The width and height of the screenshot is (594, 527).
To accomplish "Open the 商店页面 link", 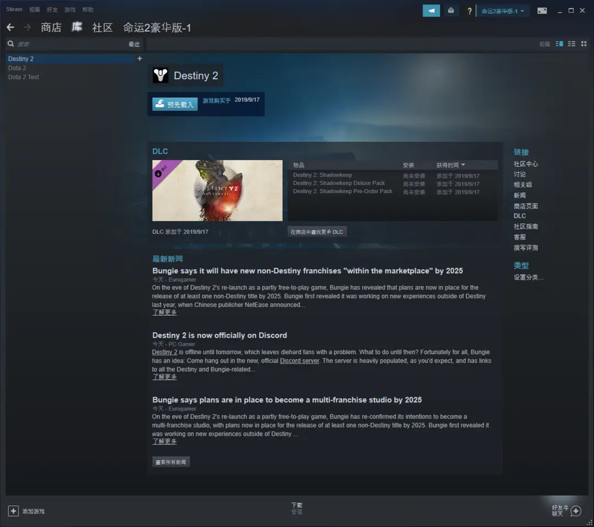I will pyautogui.click(x=525, y=206).
